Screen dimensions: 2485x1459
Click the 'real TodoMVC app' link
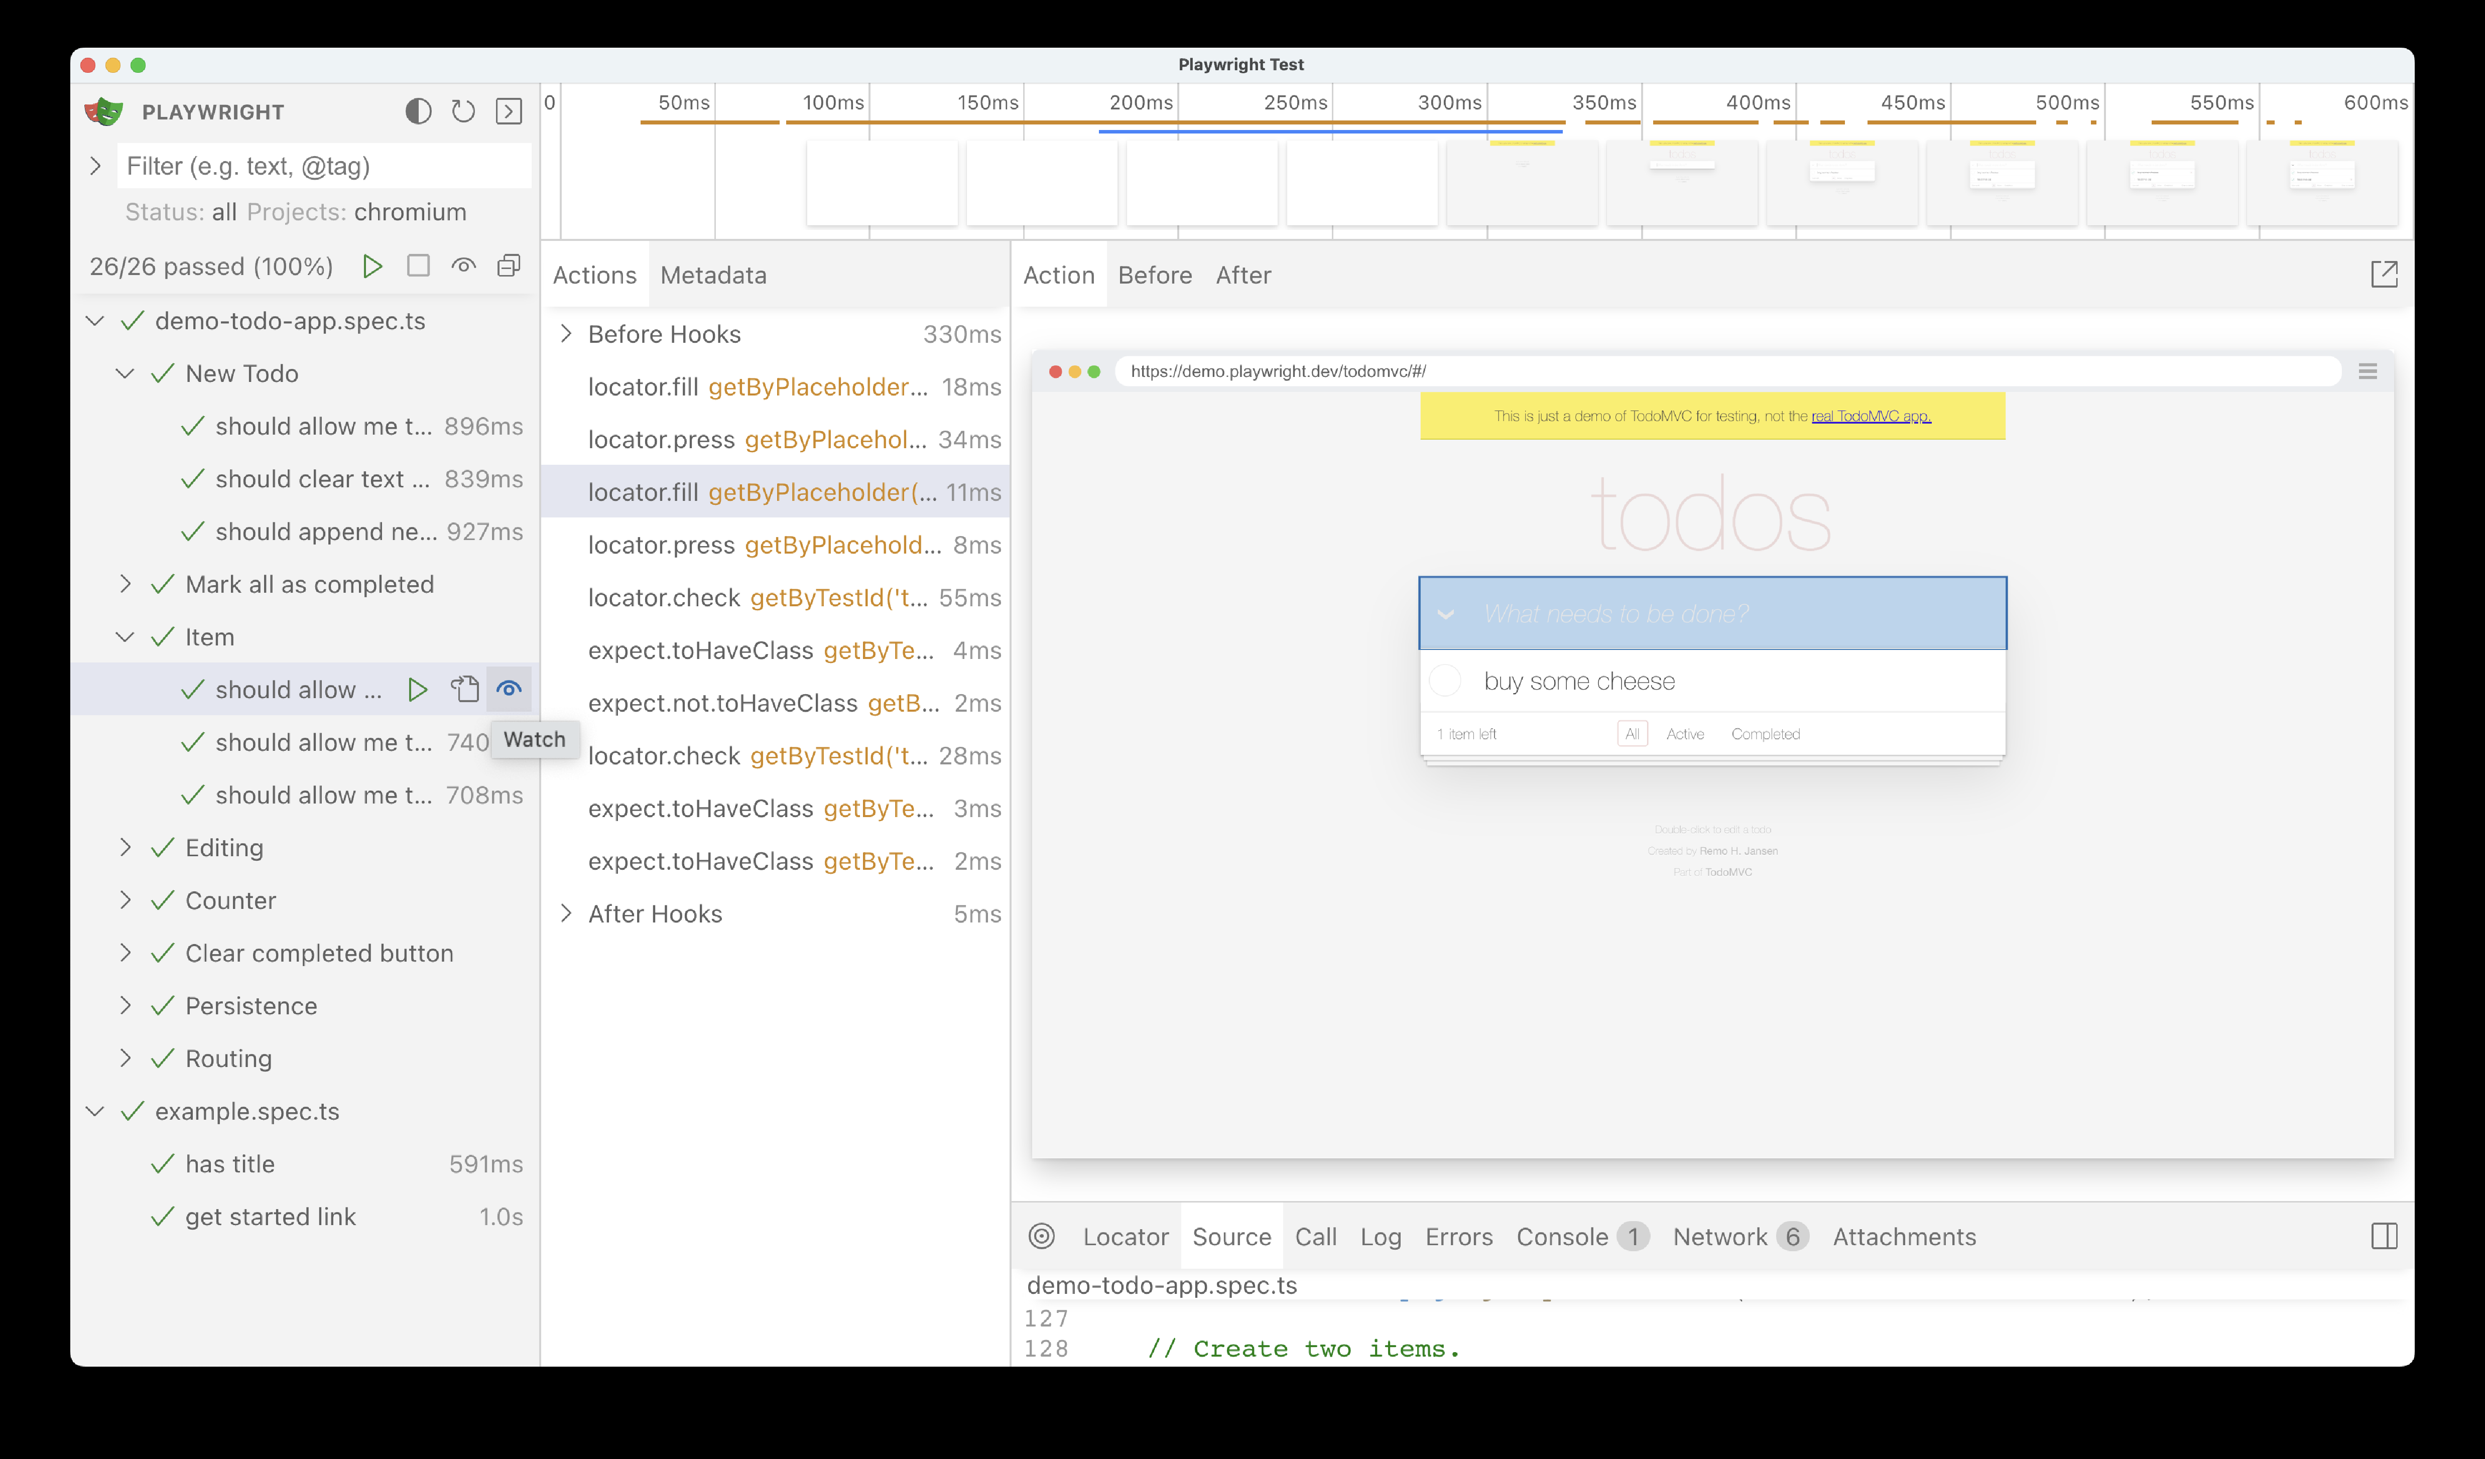point(1871,416)
